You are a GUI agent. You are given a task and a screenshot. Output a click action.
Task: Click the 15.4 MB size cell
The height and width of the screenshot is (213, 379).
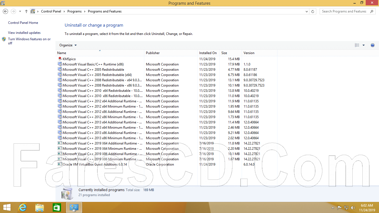tap(234, 59)
